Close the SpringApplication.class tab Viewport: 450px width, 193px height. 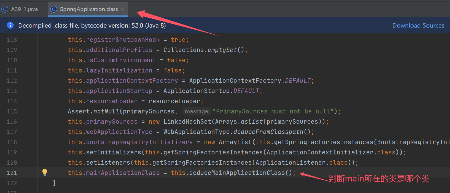coord(122,9)
